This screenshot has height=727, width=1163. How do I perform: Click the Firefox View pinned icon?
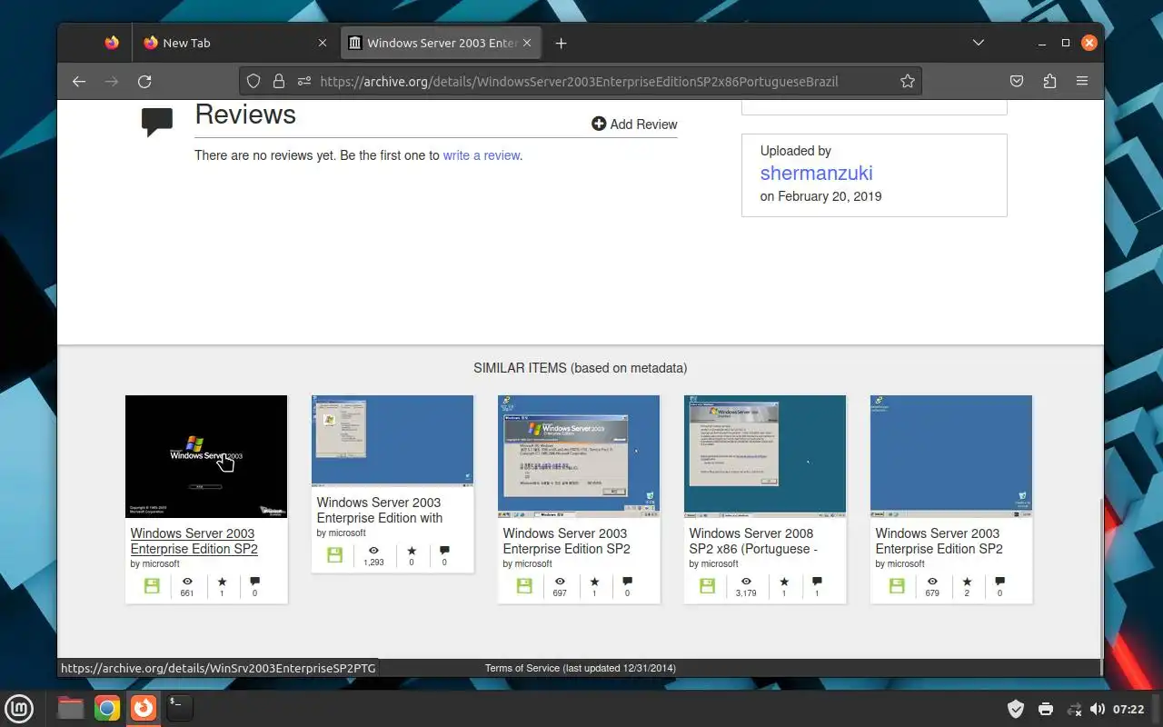(111, 43)
